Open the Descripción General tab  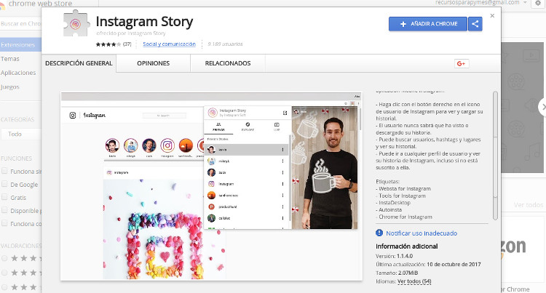79,63
